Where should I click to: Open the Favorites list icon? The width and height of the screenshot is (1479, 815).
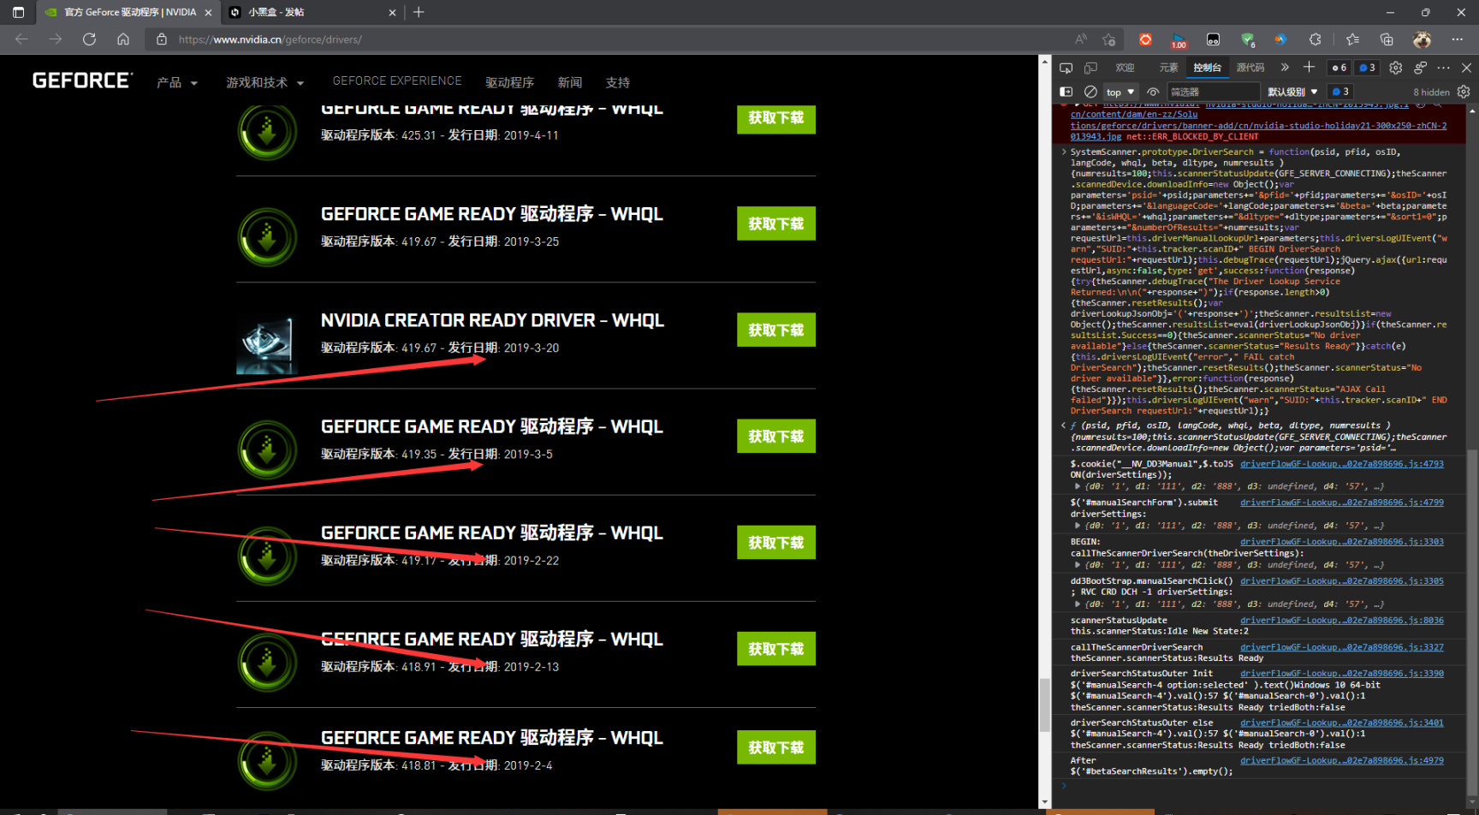click(x=1352, y=39)
